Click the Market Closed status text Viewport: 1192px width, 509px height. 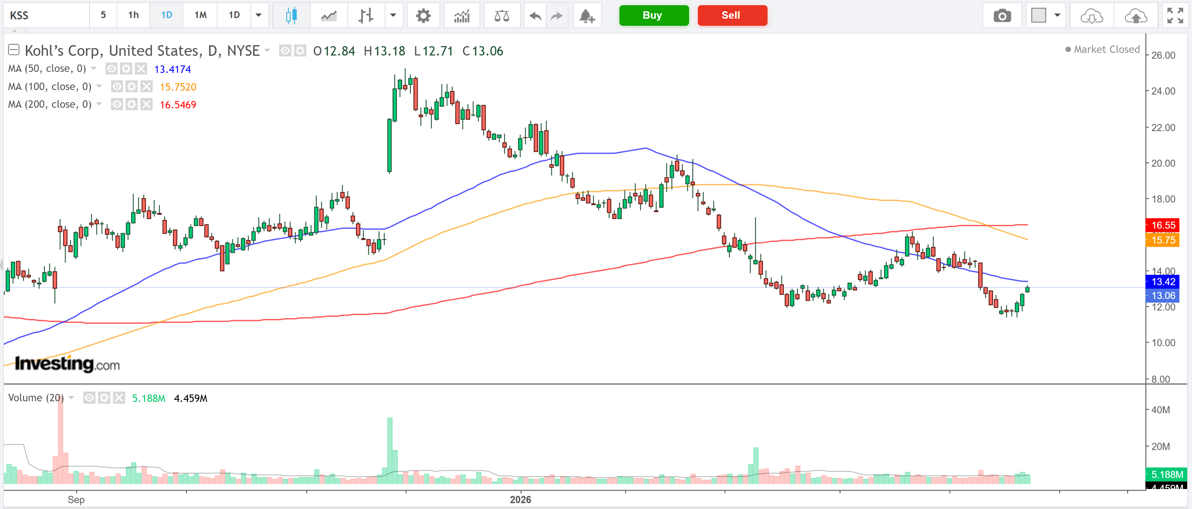(1106, 49)
